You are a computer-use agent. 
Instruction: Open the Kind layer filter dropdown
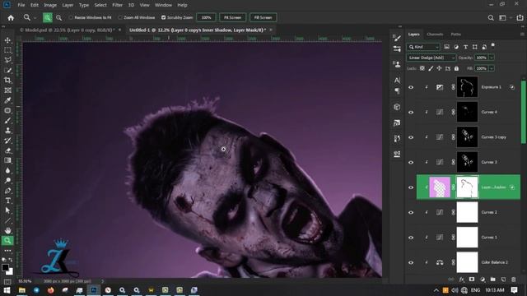tap(423, 47)
